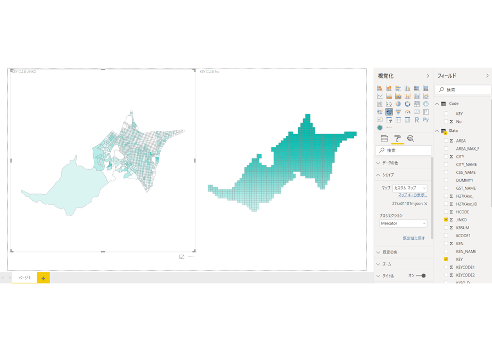Viewport: 492px width, 351px height.
Task: Check the No field under Code
Action: 446,121
